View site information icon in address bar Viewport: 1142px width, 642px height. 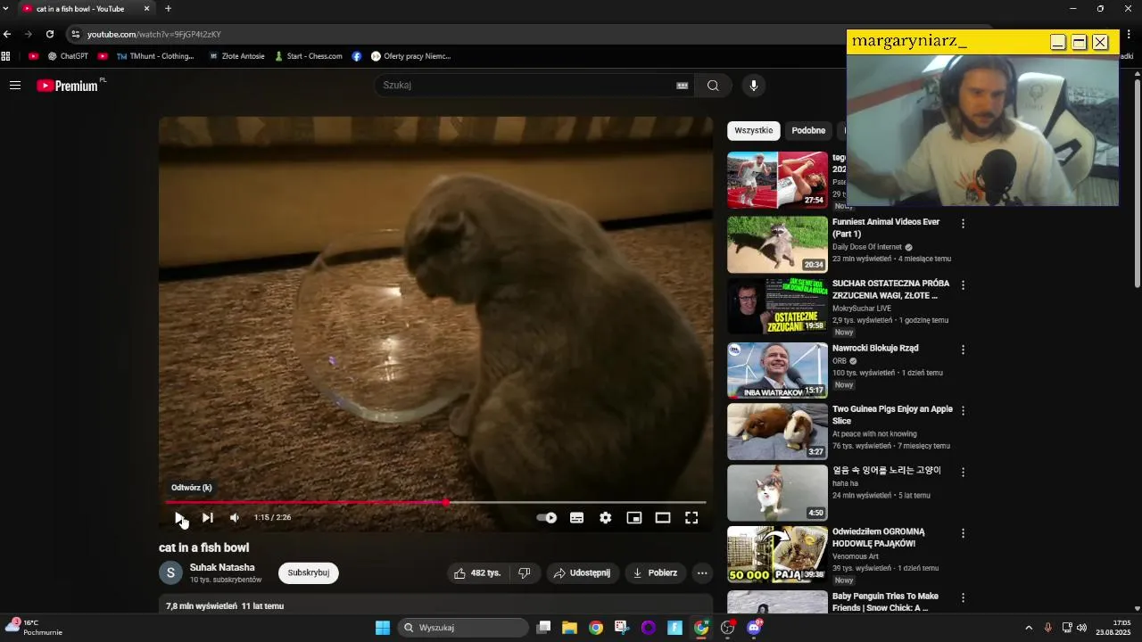coord(76,34)
